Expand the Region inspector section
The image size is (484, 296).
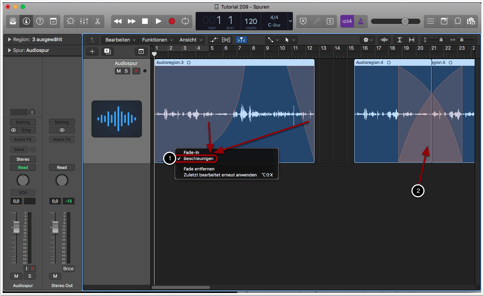(x=9, y=40)
